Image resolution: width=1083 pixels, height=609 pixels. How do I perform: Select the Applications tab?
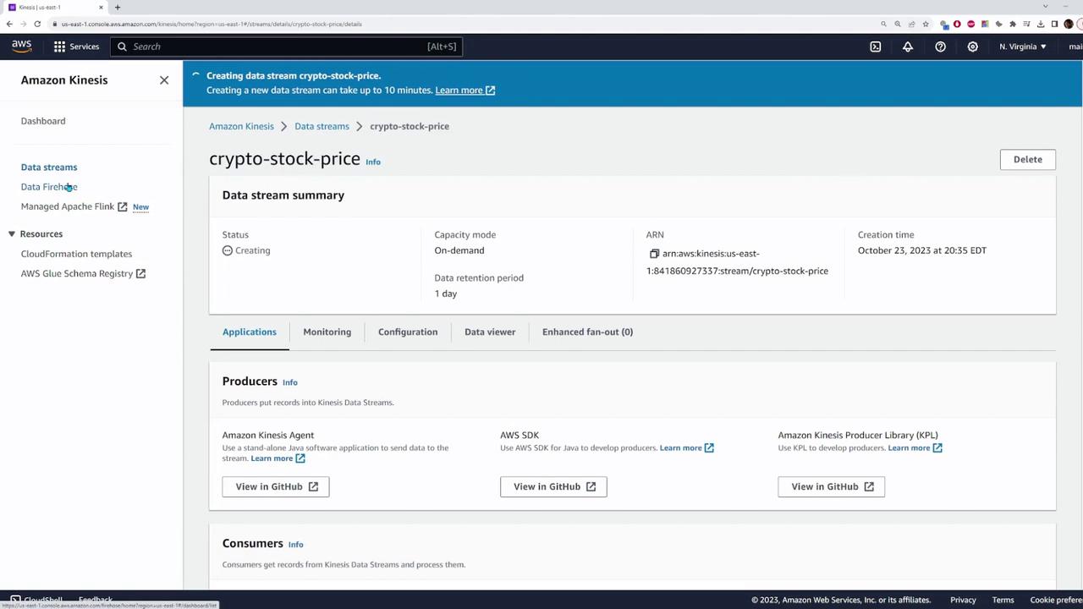coord(250,332)
